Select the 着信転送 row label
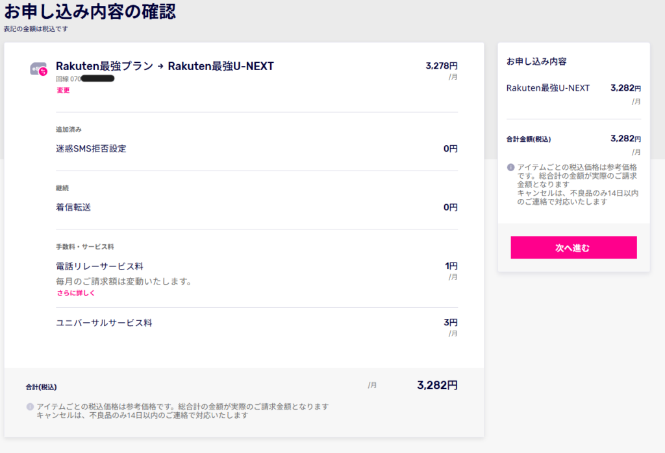 [73, 207]
